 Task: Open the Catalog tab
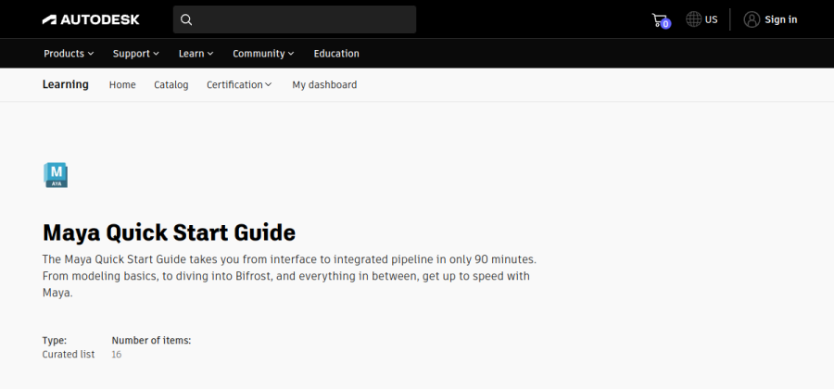point(171,85)
